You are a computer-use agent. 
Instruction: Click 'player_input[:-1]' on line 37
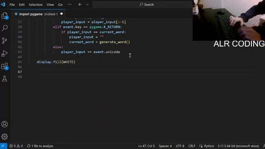coord(108,22)
